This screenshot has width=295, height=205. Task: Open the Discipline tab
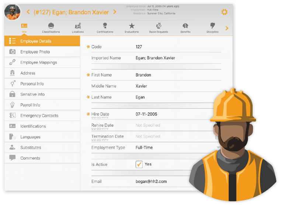(x=212, y=28)
